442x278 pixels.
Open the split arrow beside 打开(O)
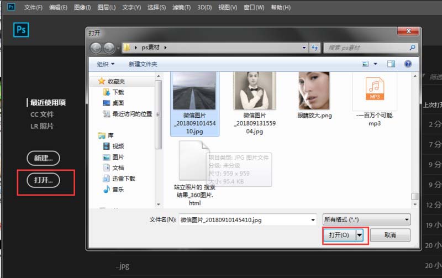point(360,235)
